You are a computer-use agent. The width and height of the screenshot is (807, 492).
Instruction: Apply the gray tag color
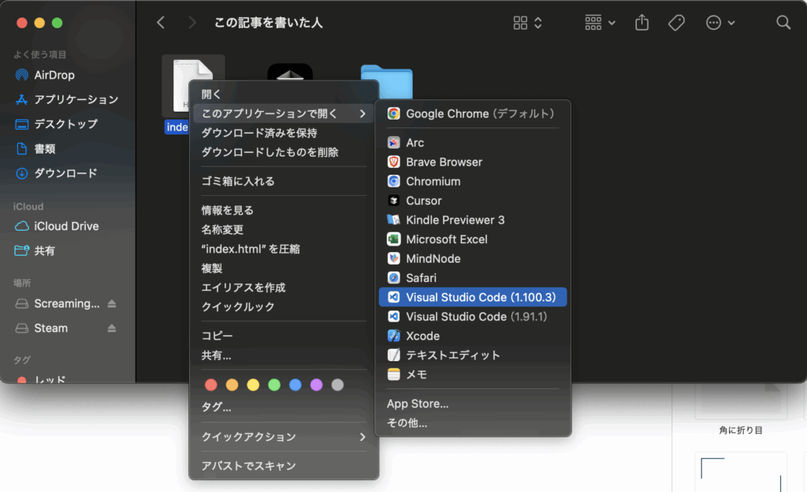(x=337, y=385)
